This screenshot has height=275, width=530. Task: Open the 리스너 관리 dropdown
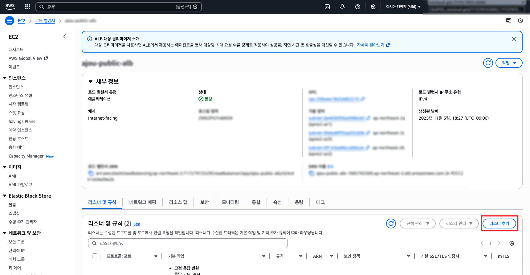click(459, 224)
